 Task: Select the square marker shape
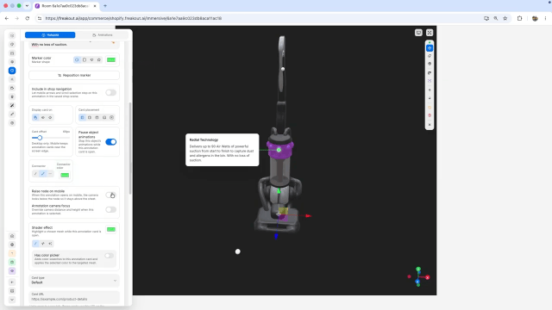[85, 59]
